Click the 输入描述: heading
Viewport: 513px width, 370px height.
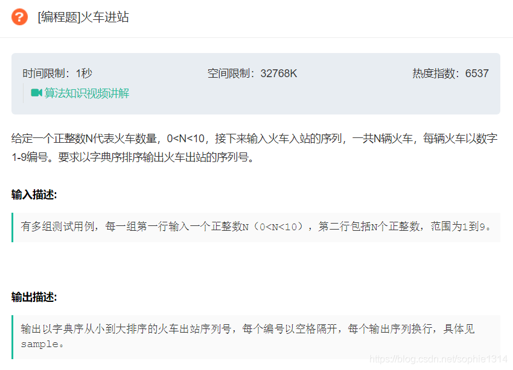(34, 195)
